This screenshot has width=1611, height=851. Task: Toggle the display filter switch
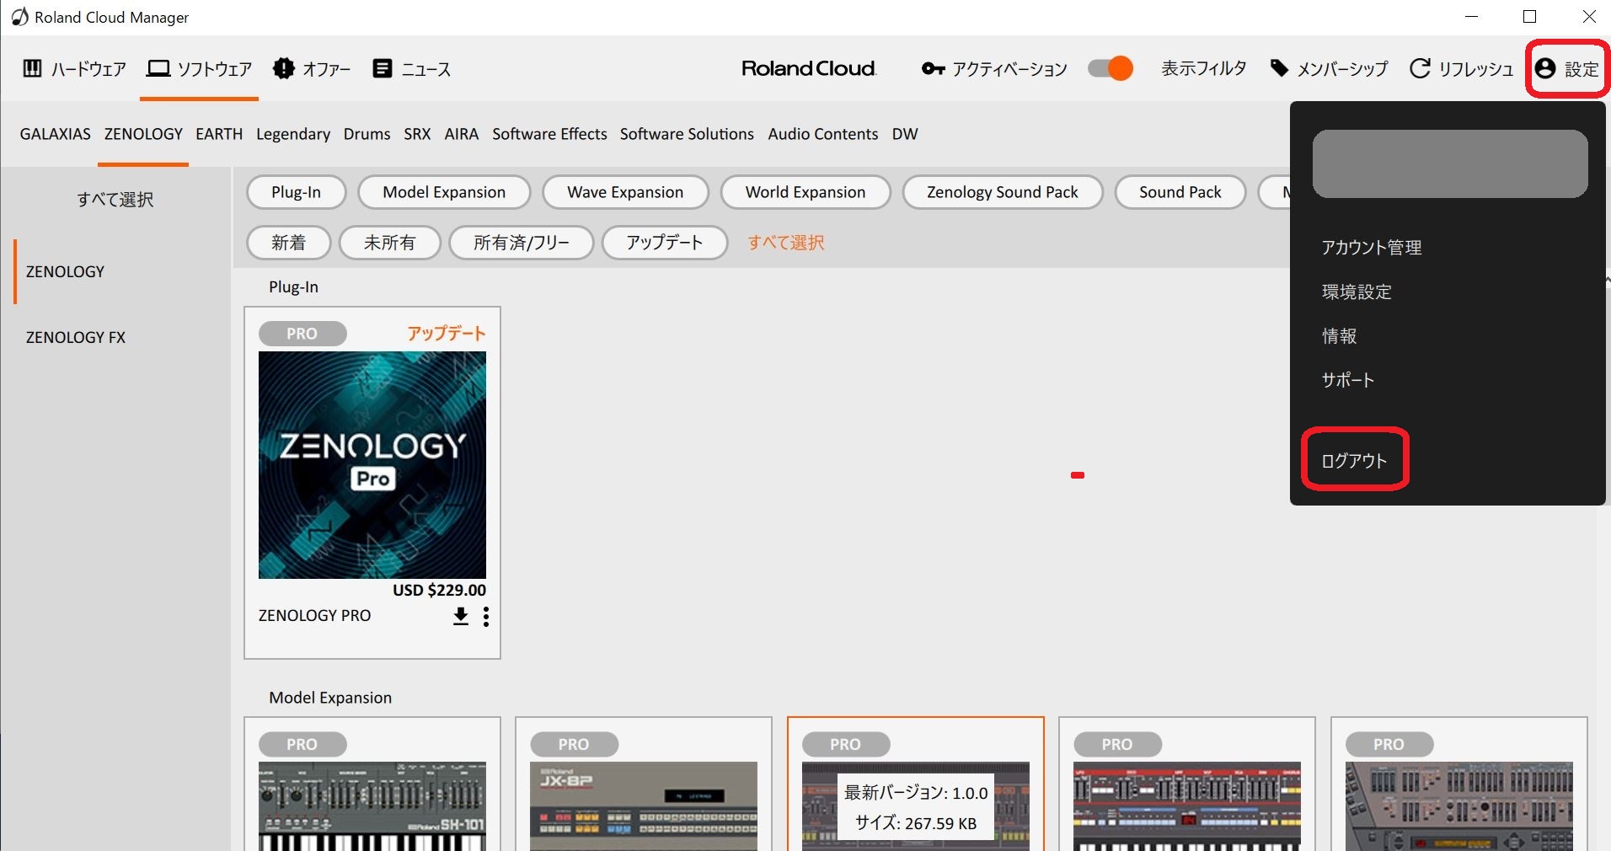click(x=1110, y=68)
